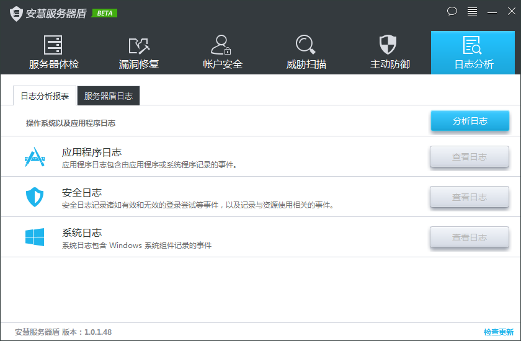Open the 服务器体检 server checkup icon
Screen dimensions: 521x341
(54, 45)
